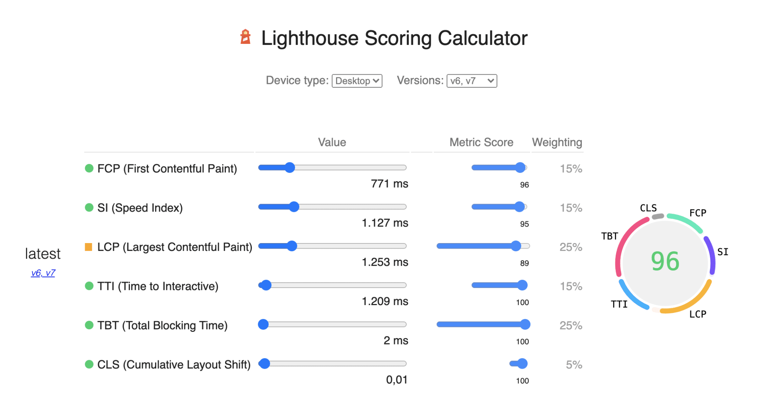This screenshot has height=417, width=762.
Task: Click the green FCP status dot
Action: click(x=89, y=168)
